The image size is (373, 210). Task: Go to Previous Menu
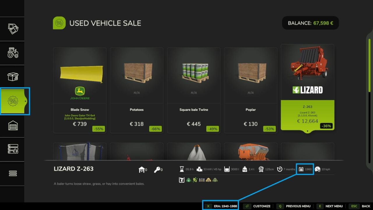coord(293,206)
